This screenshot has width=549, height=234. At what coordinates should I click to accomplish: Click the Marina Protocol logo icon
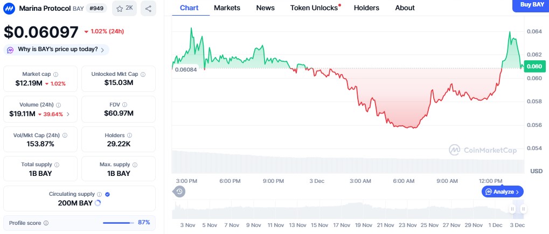10,8
